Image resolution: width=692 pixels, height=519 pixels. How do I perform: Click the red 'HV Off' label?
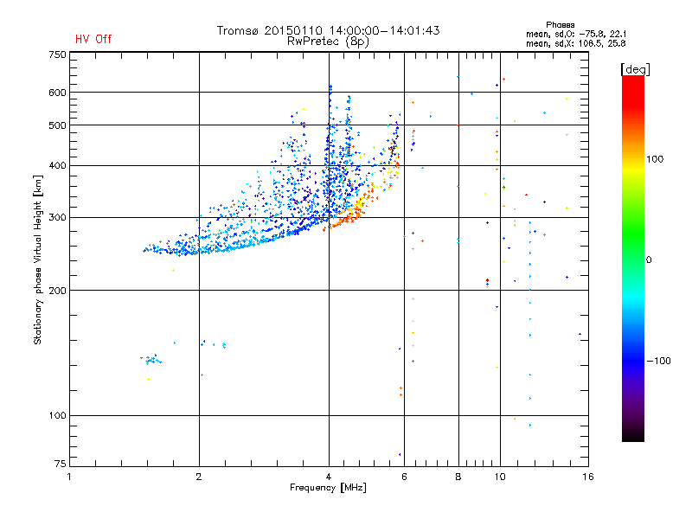[x=93, y=39]
